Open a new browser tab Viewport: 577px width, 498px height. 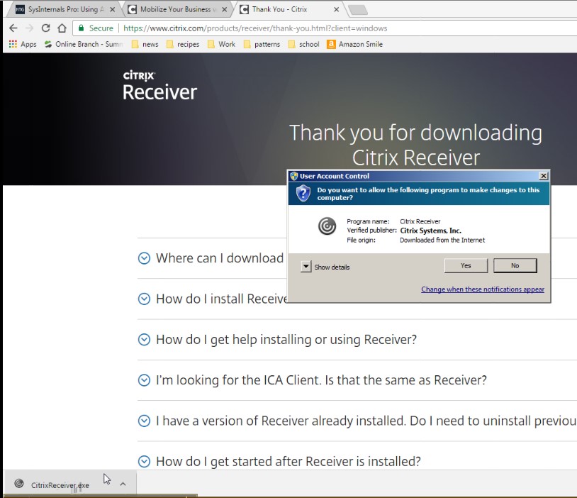358,10
